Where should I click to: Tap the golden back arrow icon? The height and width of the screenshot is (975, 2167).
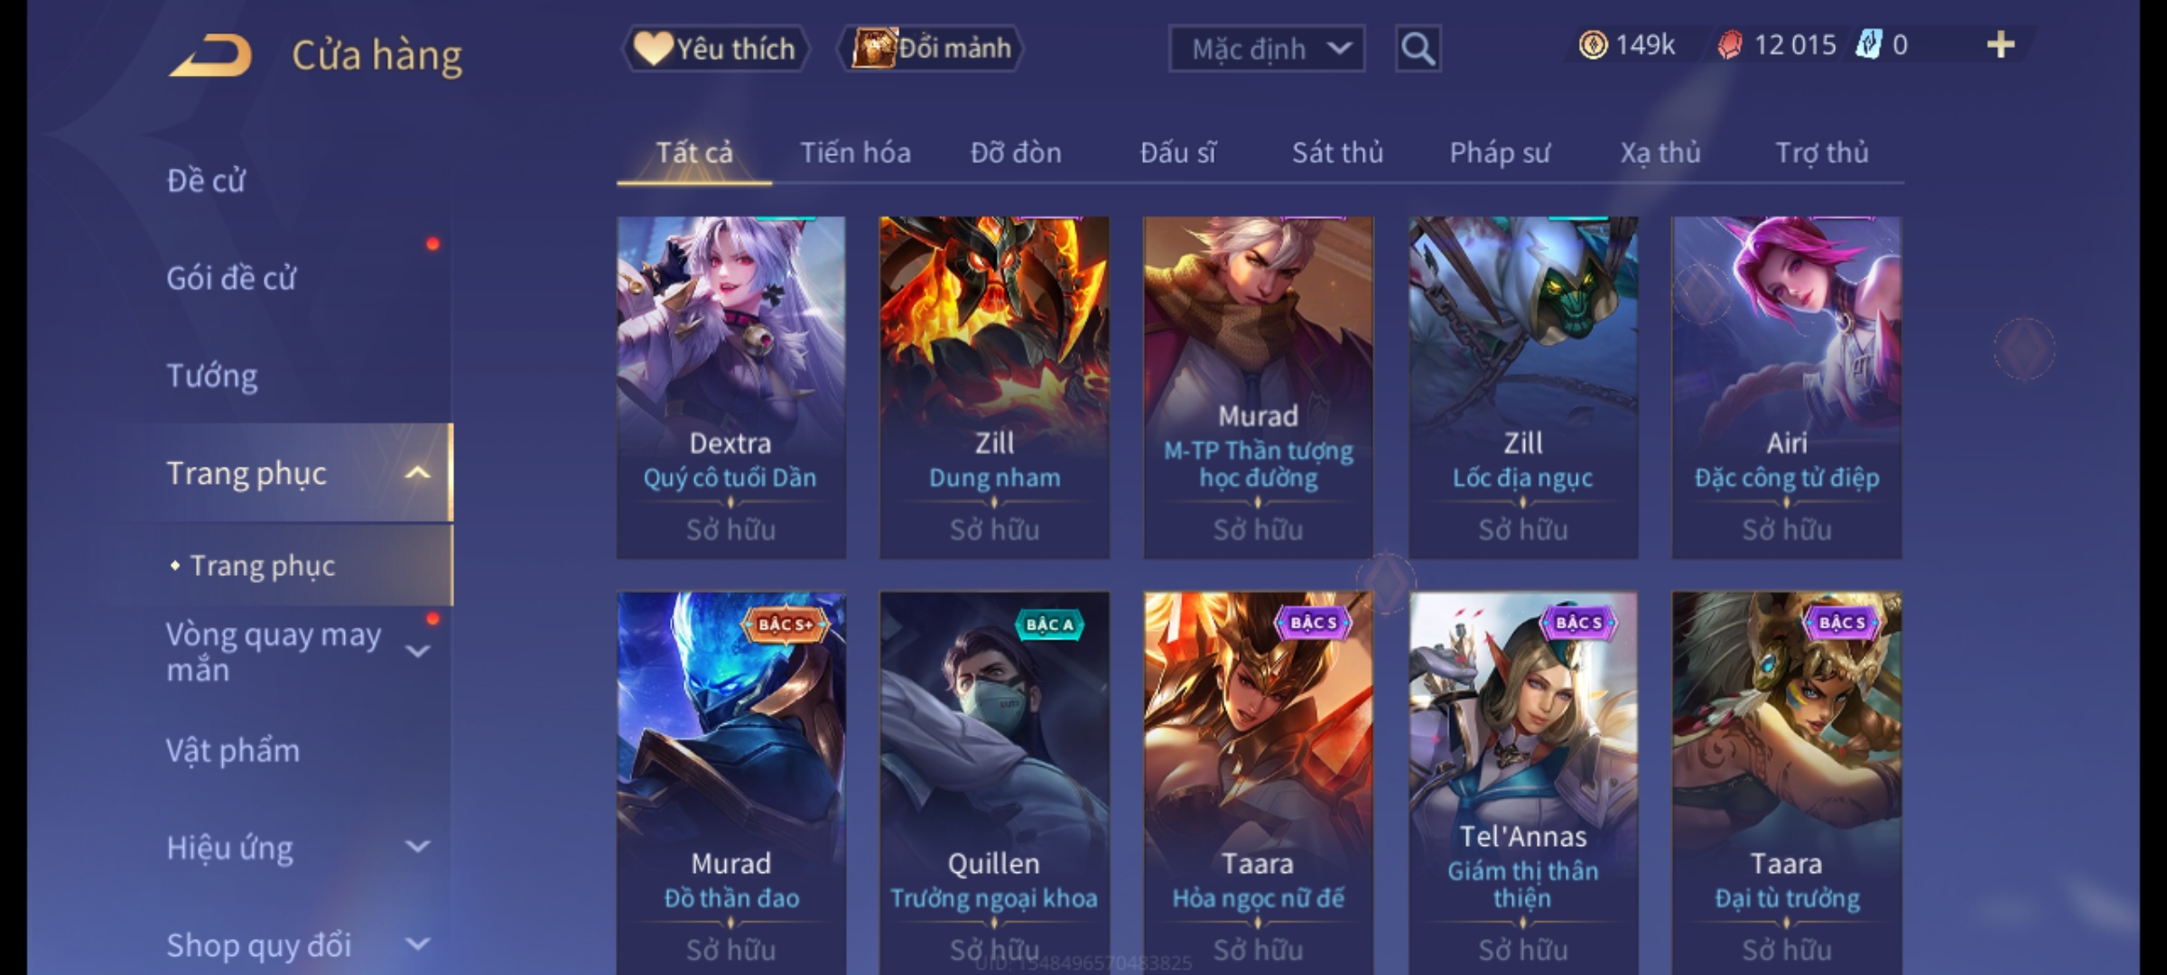click(209, 54)
